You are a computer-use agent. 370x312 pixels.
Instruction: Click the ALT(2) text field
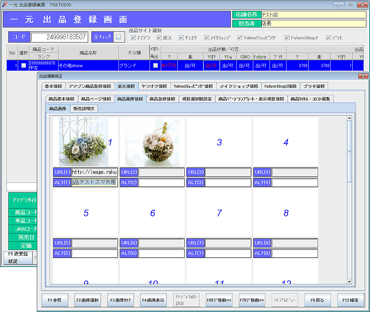[162, 183]
